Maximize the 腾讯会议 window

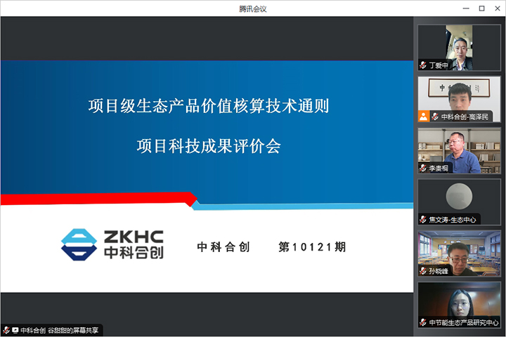click(x=481, y=8)
